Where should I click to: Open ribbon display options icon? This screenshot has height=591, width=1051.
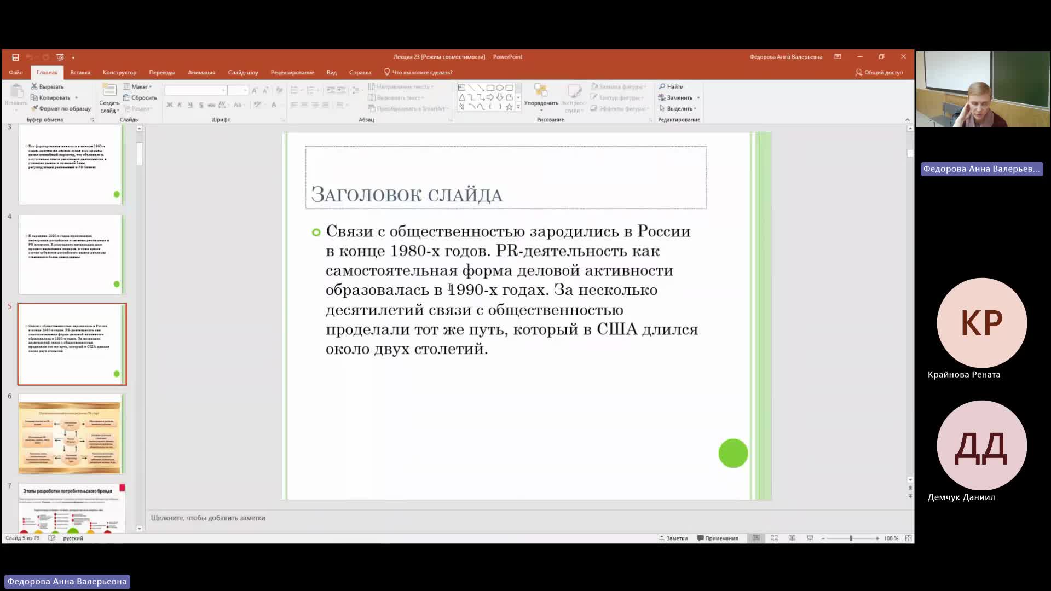click(x=838, y=57)
